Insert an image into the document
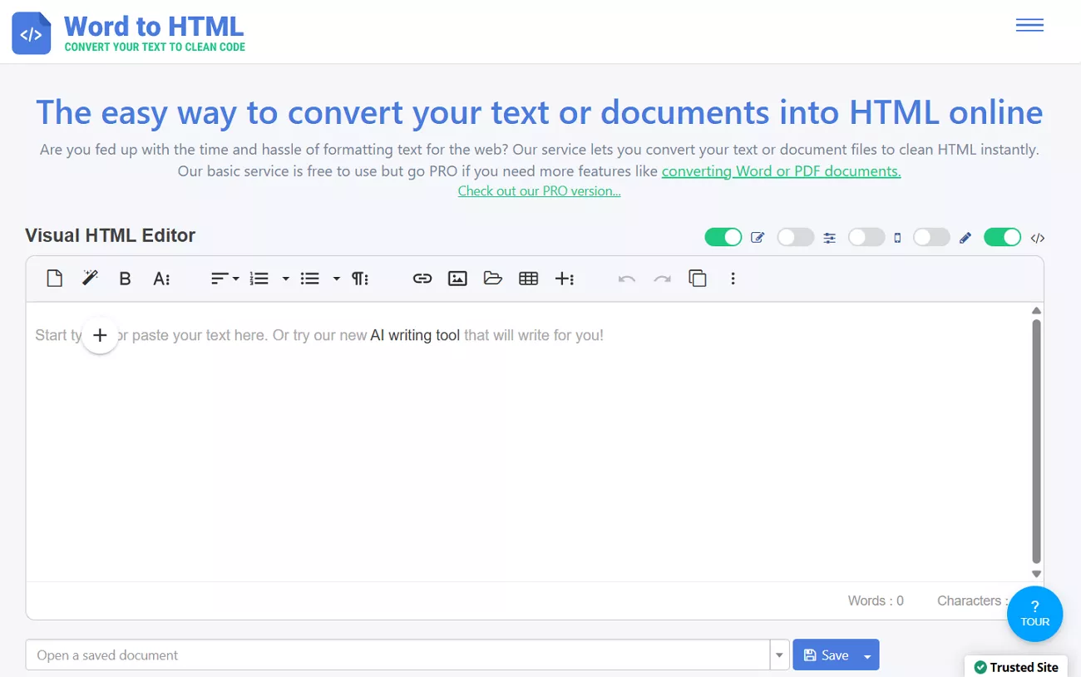The height and width of the screenshot is (677, 1081). 457,278
